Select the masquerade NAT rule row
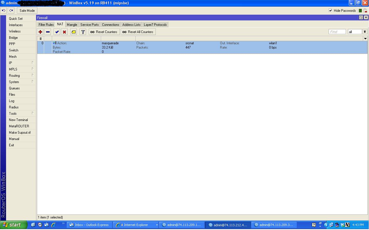Viewport: 369px width, 230px height. pyautogui.click(x=202, y=47)
